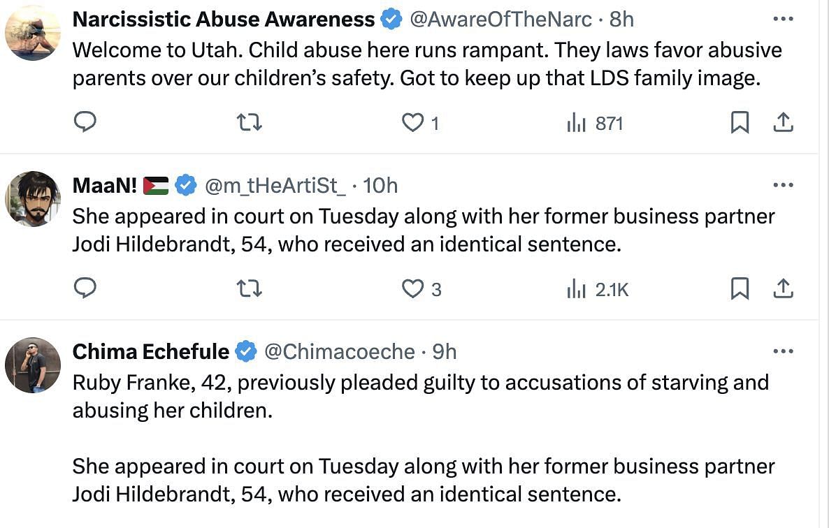Open @Chimacoeche handle link
Viewport: 829px width, 528px height.
pos(340,352)
